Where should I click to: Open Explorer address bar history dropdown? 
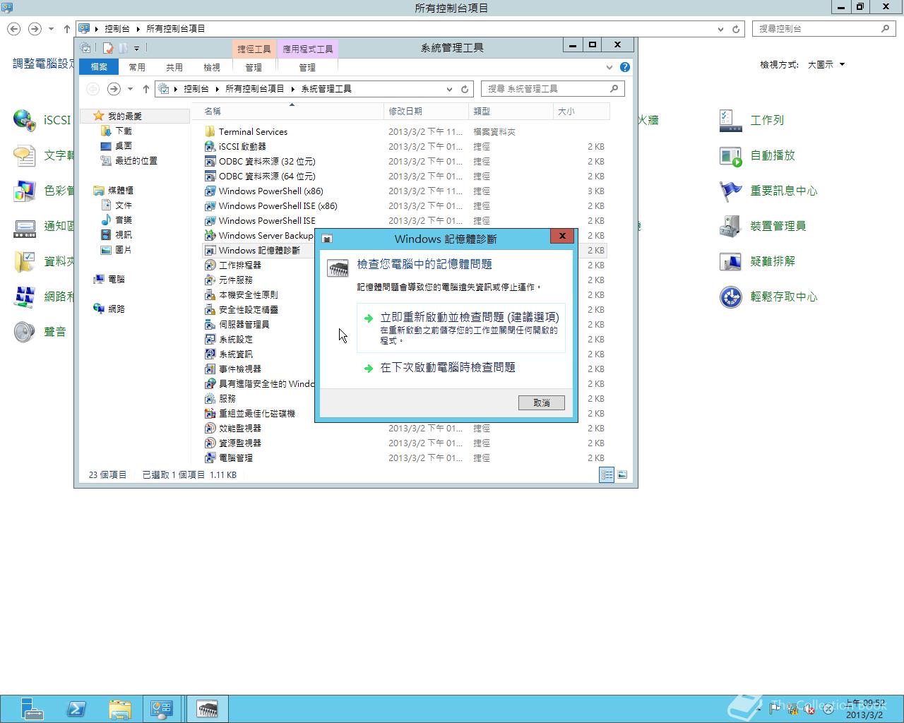(x=449, y=89)
